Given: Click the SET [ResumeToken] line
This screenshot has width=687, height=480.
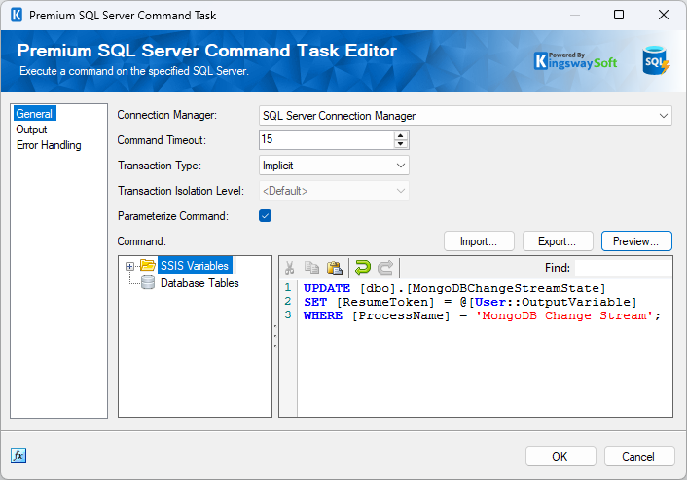Looking at the screenshot, I should [x=470, y=302].
